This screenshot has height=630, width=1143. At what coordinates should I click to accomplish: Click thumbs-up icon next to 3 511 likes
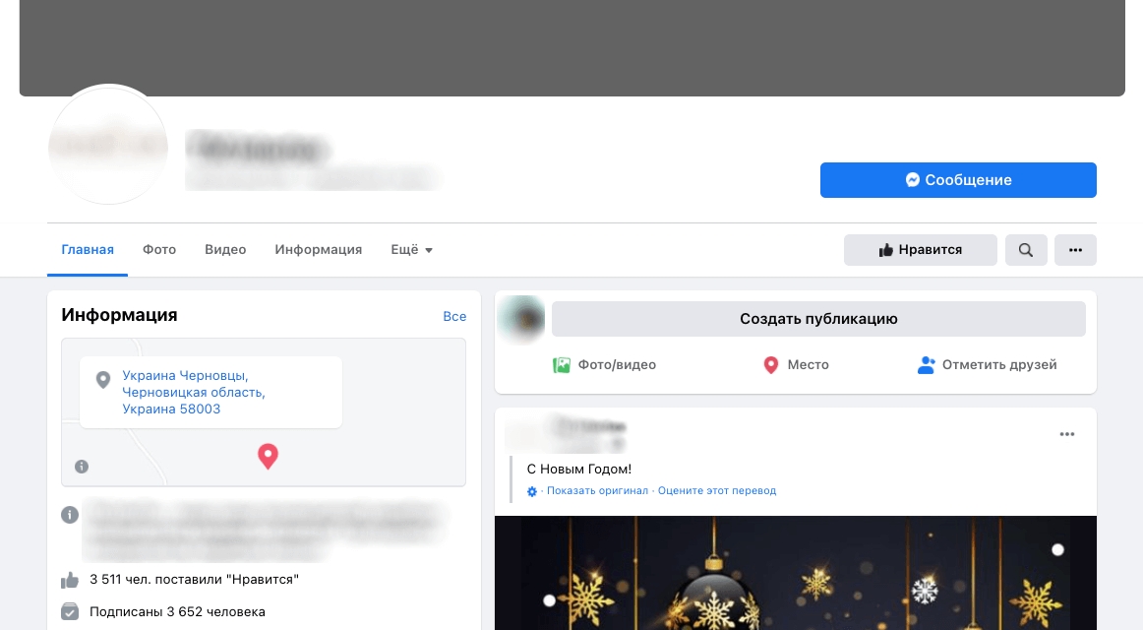pos(69,580)
